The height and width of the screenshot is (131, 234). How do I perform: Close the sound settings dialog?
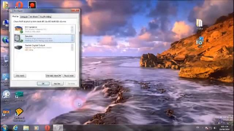pyautogui.click(x=75, y=10)
